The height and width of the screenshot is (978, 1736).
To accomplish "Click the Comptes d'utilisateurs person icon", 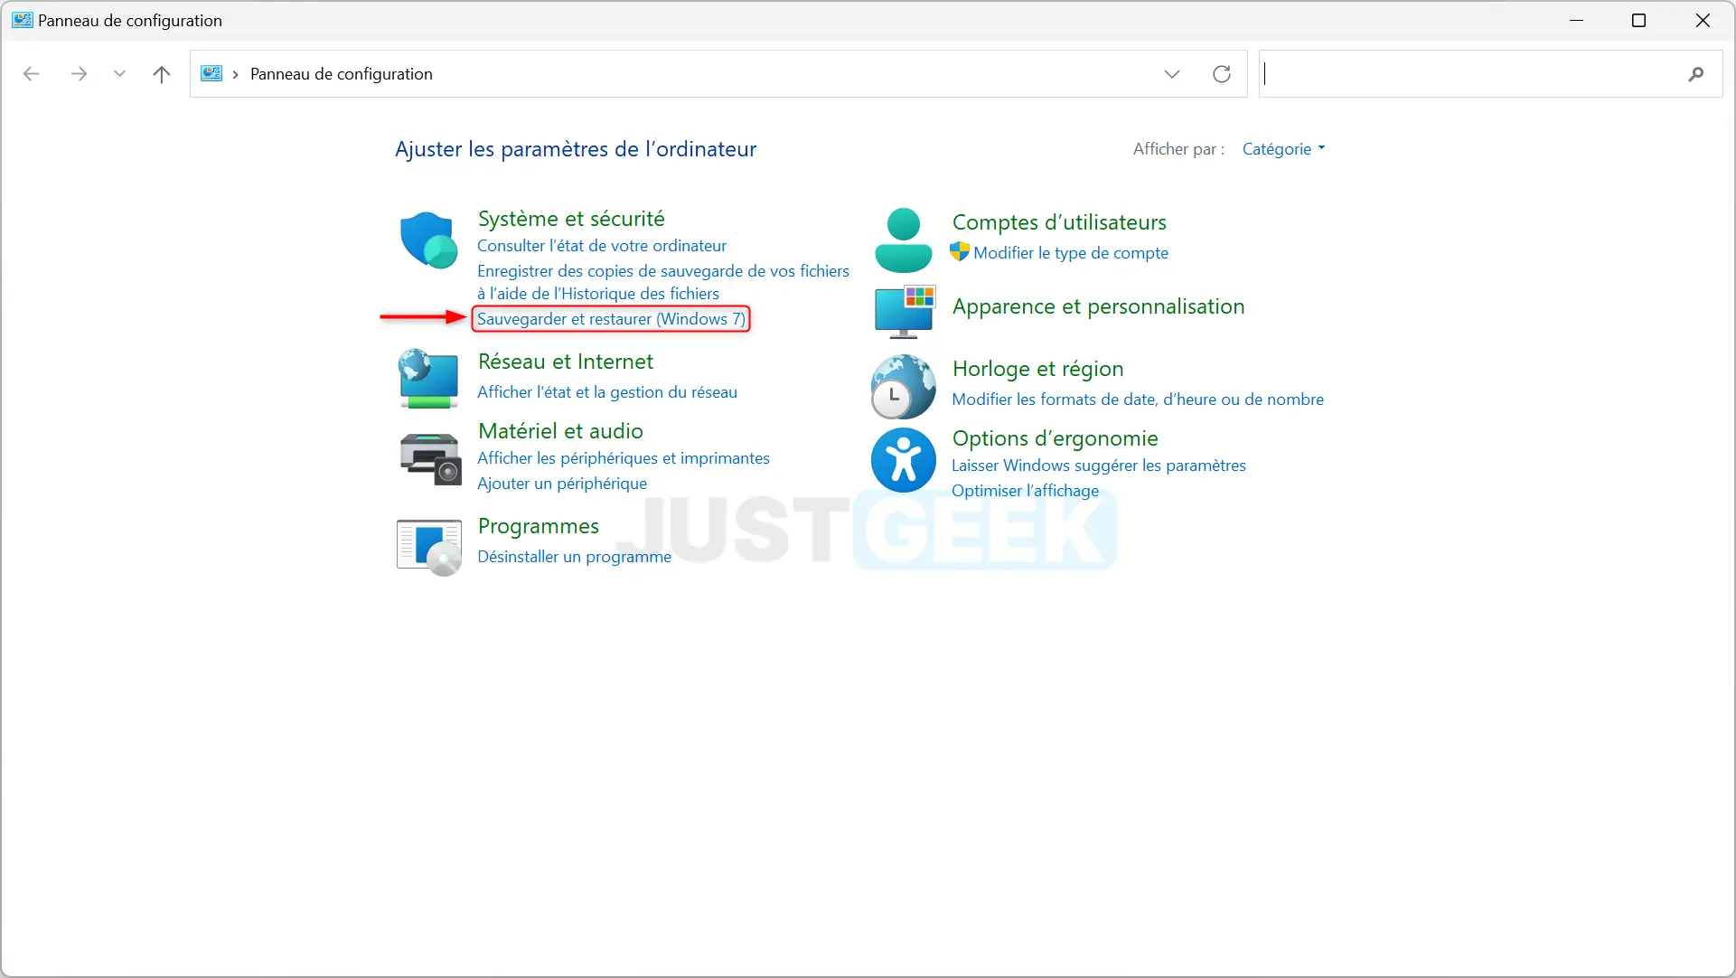I will click(903, 240).
